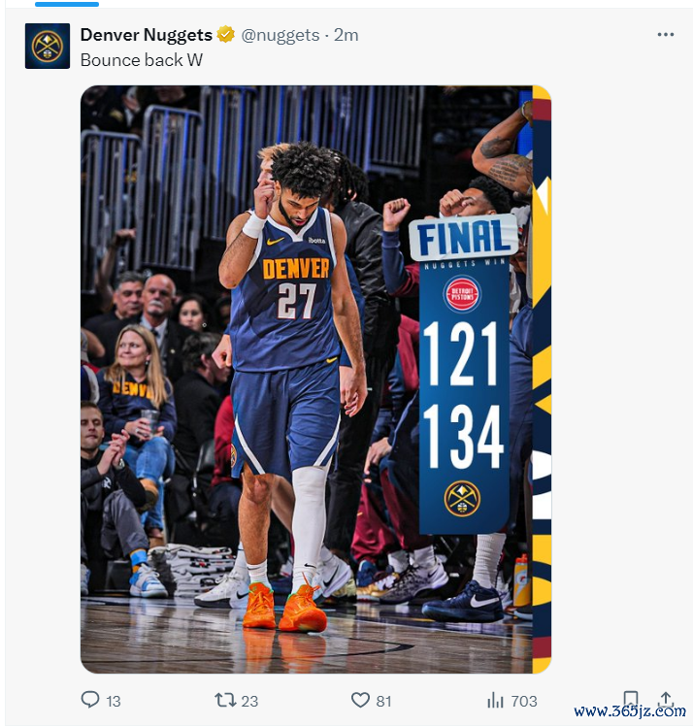Click the reply count 13
The height and width of the screenshot is (726, 693).
pyautogui.click(x=113, y=701)
